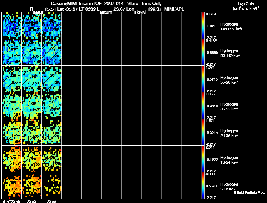This screenshot has height=203, width=267.
Task: Click the '2.011' colorbar value
Action: [210, 147]
